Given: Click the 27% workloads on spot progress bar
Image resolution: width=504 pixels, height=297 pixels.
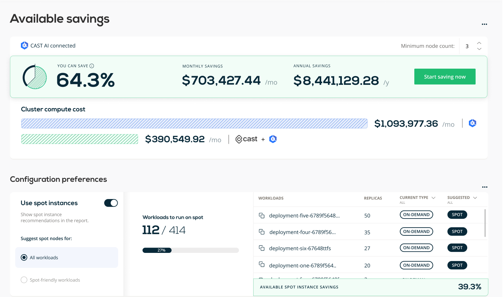Looking at the screenshot, I should (190, 250).
